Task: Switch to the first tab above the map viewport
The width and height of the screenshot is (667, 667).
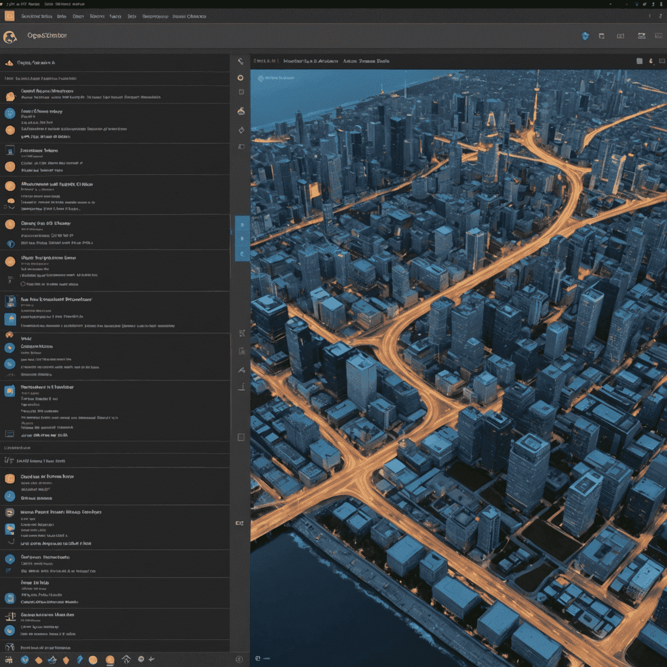Action: tap(264, 61)
